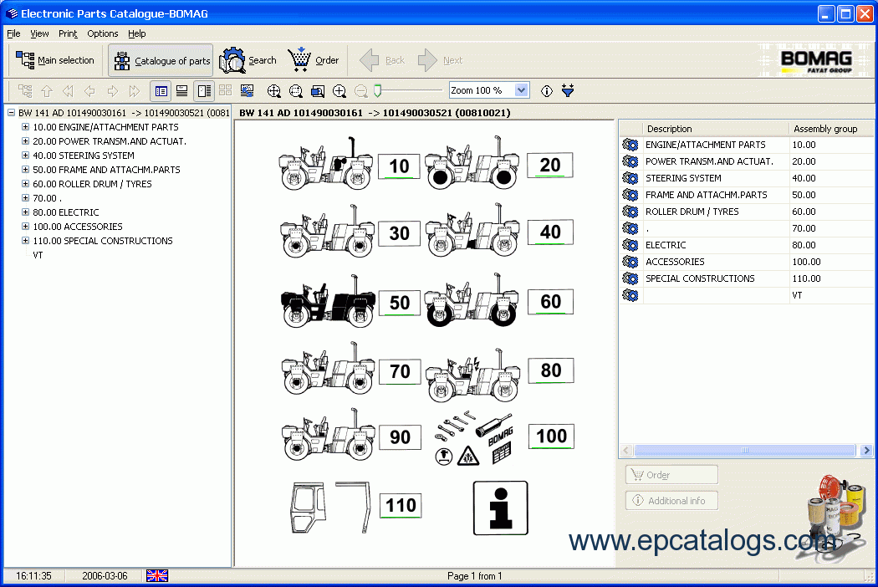The width and height of the screenshot is (878, 587).
Task: Toggle the right parts-list panel view icon
Action: pyautogui.click(x=204, y=91)
